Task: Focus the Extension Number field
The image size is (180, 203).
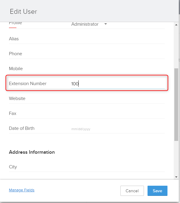Action: 118,84
